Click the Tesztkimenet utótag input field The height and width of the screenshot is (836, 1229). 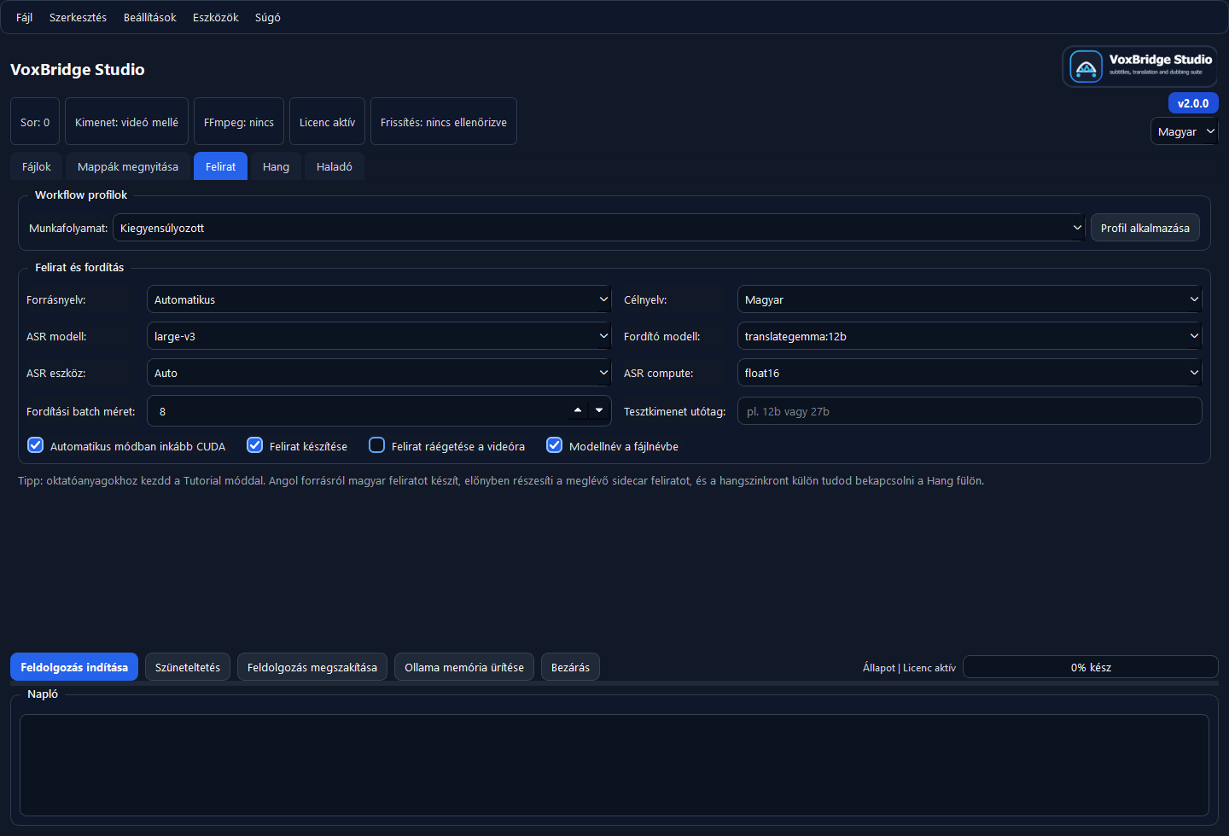coord(969,411)
